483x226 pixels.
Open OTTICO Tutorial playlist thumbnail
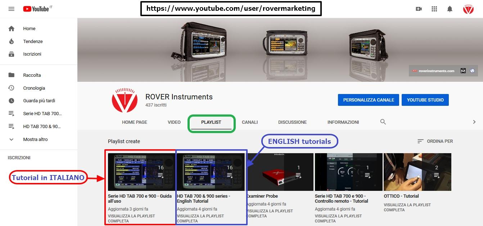[417, 172]
